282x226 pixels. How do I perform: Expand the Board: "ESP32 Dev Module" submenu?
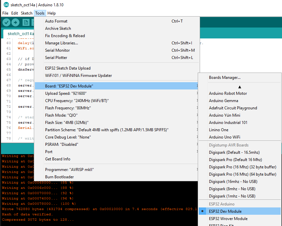point(117,86)
